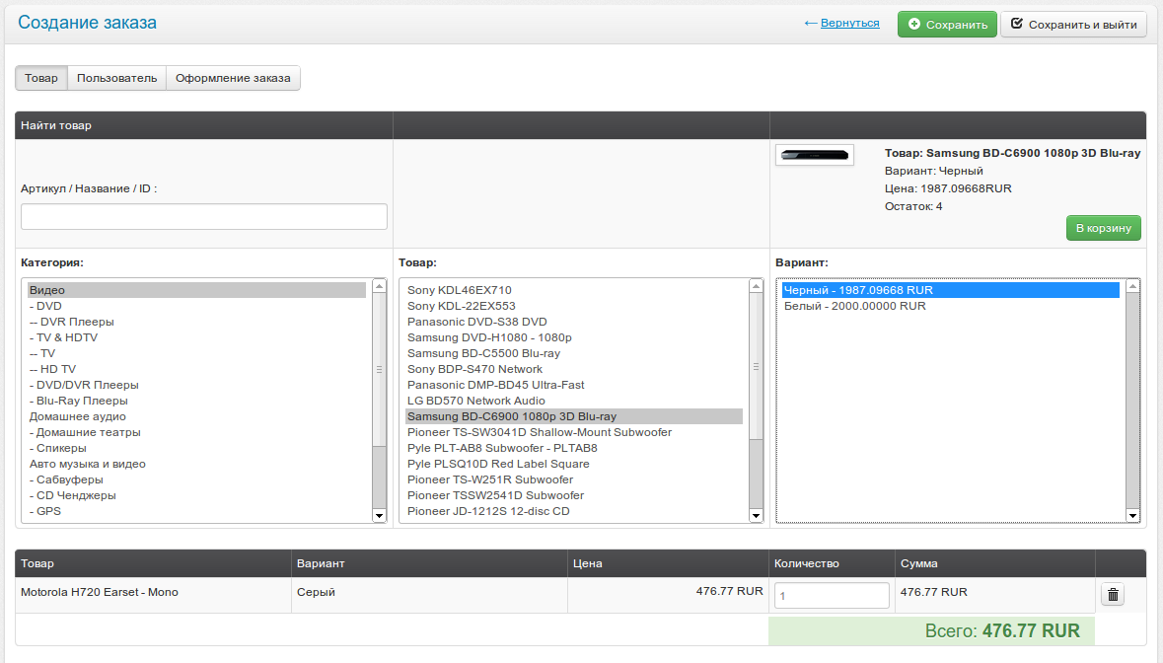This screenshot has height=663, width=1163.
Task: Select the TV & HDTV category
Action: [x=196, y=337]
